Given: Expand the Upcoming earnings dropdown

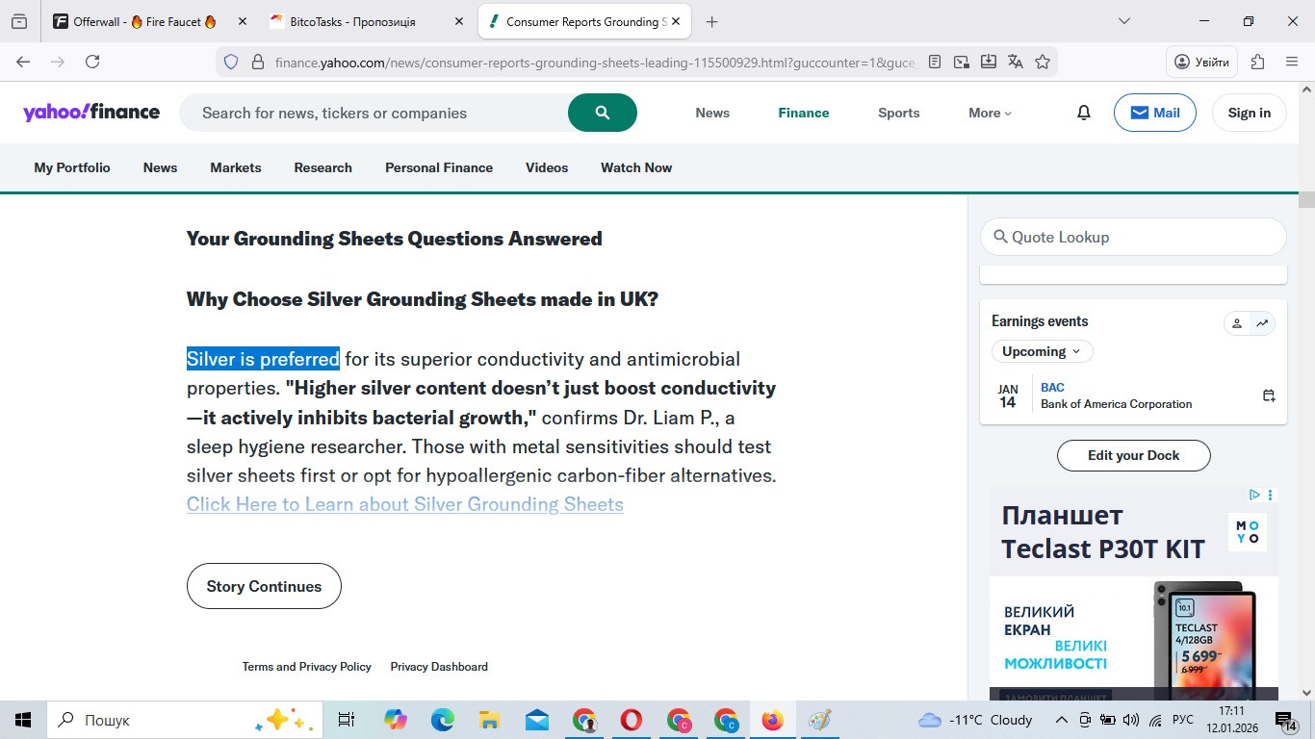Looking at the screenshot, I should click(x=1043, y=351).
